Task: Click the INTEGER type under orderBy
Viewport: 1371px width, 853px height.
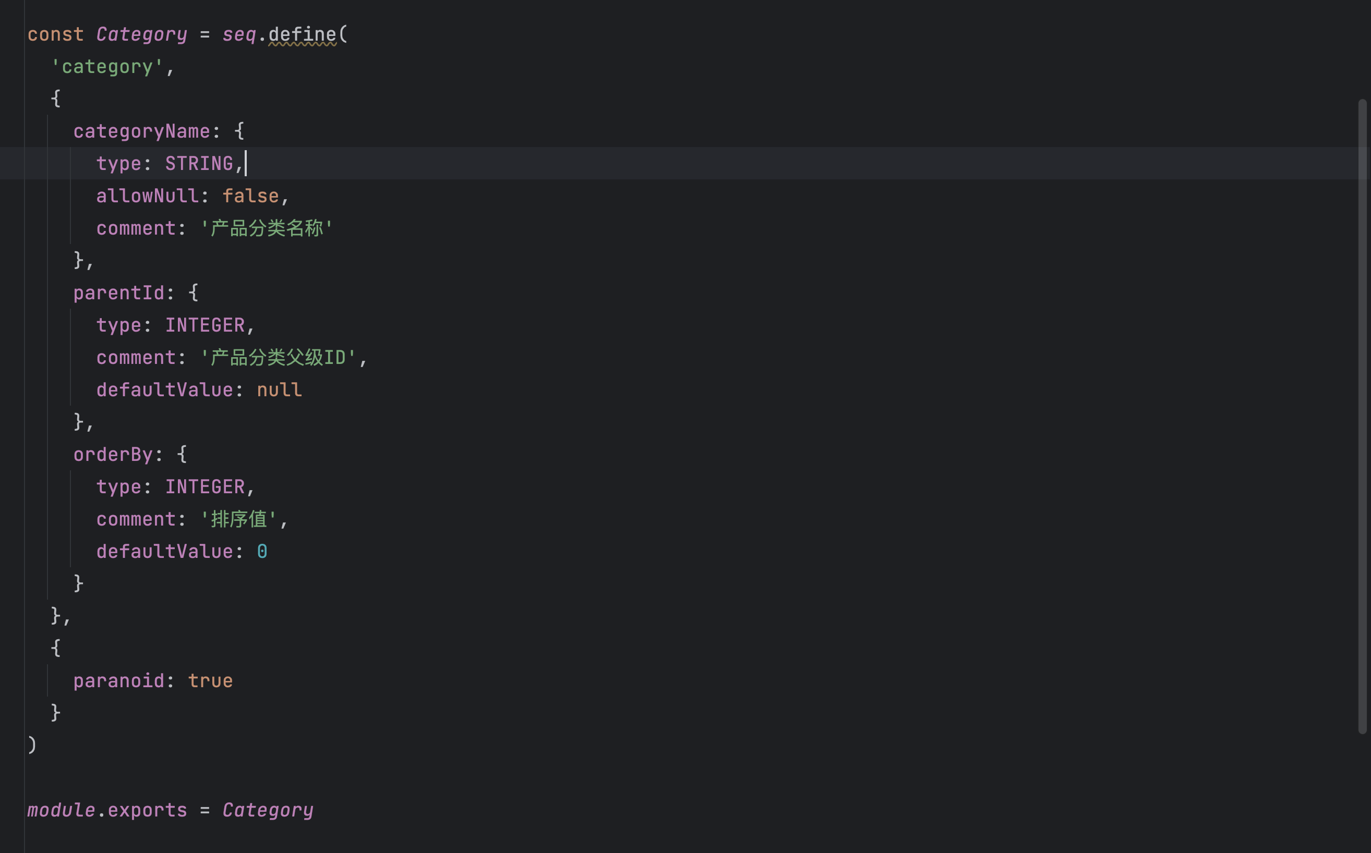Action: pos(205,487)
